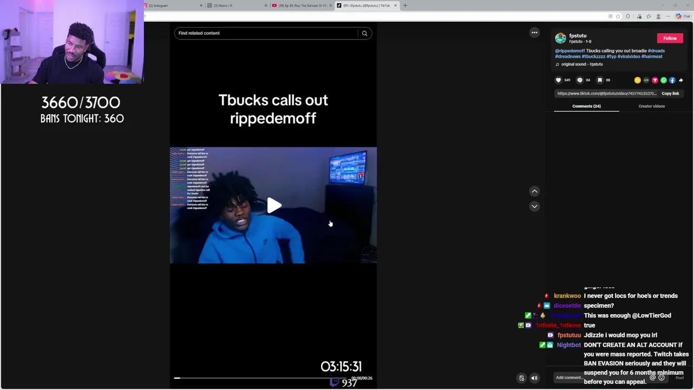Share the video to WhatsApp
This screenshot has height=390, width=694.
pos(664,80)
